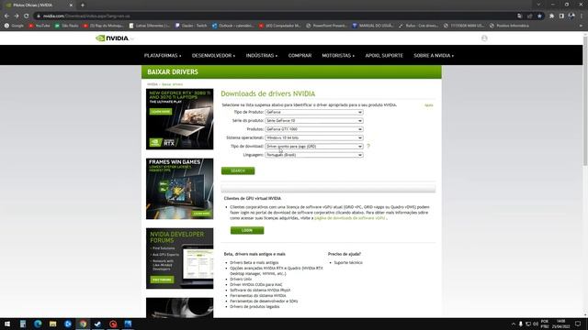Screen dimensions: 588x330
Task: Click the Ajuda link above the form
Action: coord(428,105)
